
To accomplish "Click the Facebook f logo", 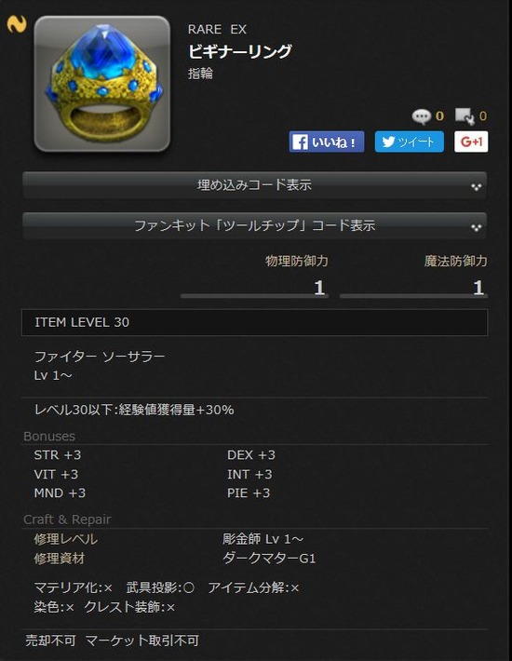I will click(300, 142).
